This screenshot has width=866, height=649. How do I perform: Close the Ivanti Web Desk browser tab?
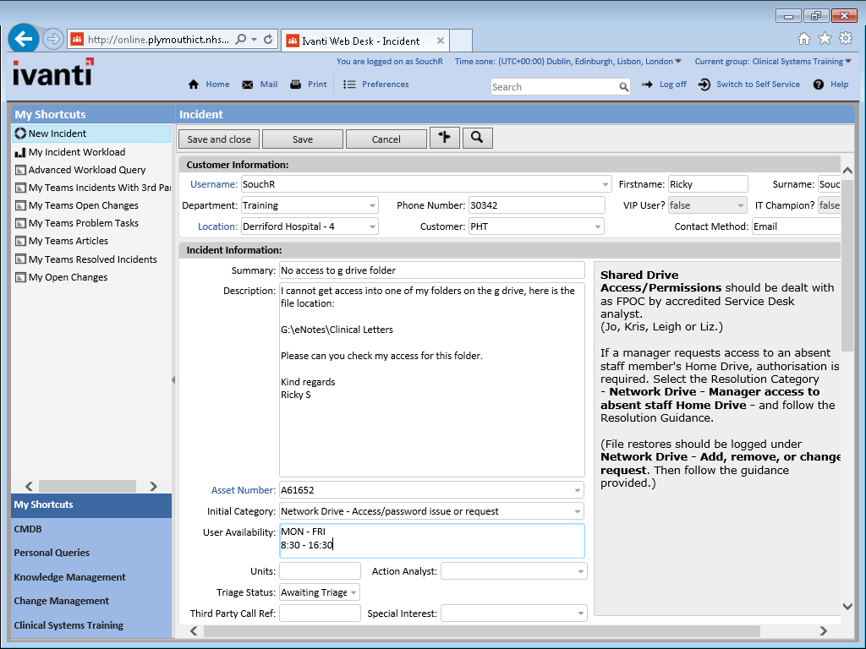pyautogui.click(x=440, y=41)
